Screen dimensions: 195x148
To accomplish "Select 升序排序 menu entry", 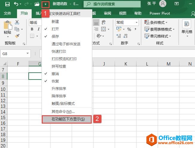I will tap(67, 88).
